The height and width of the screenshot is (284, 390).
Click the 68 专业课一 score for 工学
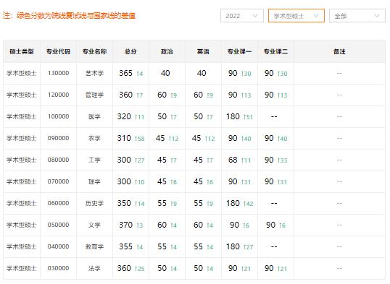coord(233,160)
